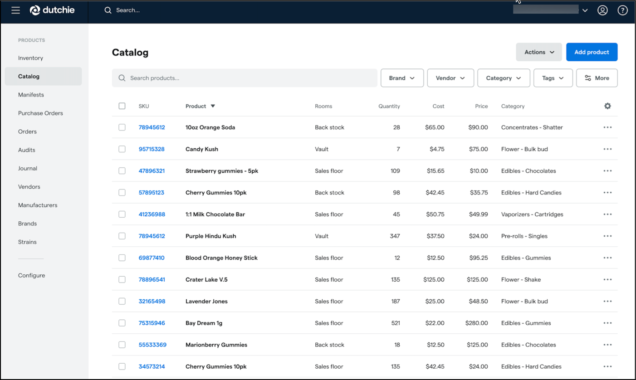Open table column settings gear
The width and height of the screenshot is (636, 380).
[607, 106]
